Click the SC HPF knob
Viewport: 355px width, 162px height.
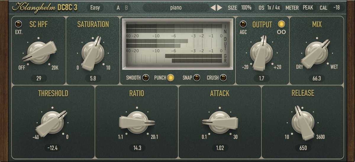[38, 53]
